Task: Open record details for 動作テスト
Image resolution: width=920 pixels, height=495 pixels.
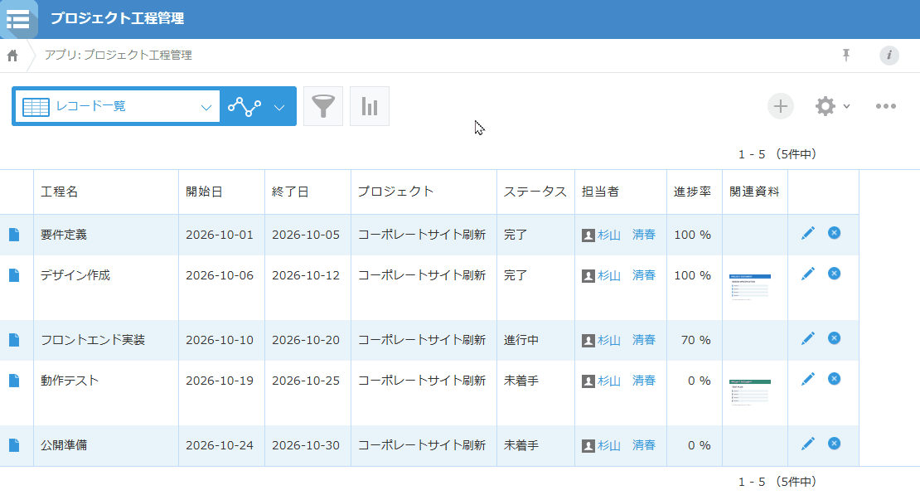Action: [14, 381]
